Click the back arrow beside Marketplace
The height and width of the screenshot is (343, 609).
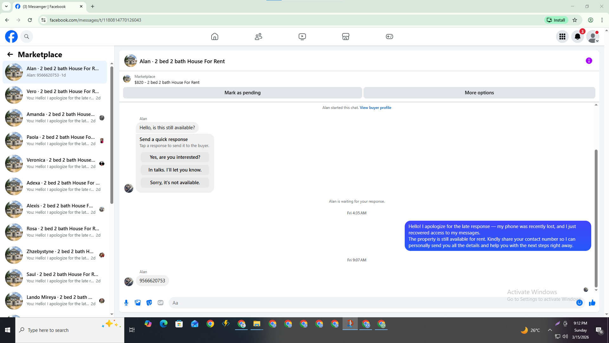click(10, 55)
